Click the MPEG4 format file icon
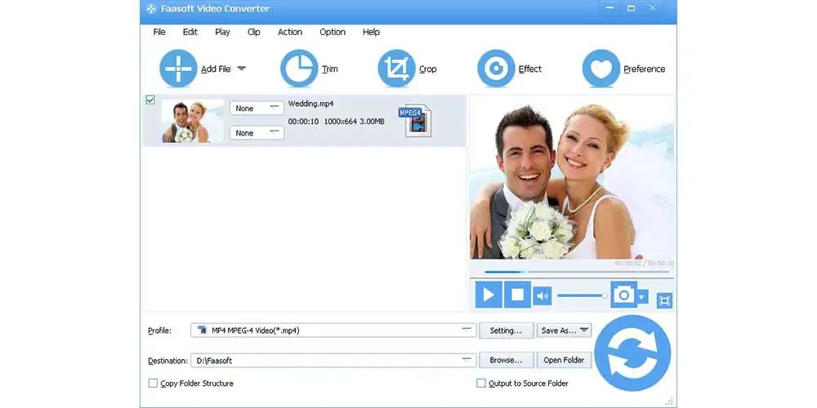The height and width of the screenshot is (408, 817). click(x=416, y=120)
